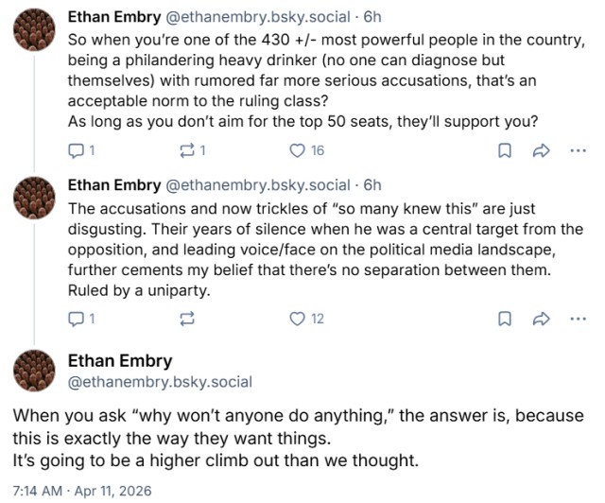Open more options on the 16-likes post
Viewport: 605px width, 503px height.
coord(579,149)
